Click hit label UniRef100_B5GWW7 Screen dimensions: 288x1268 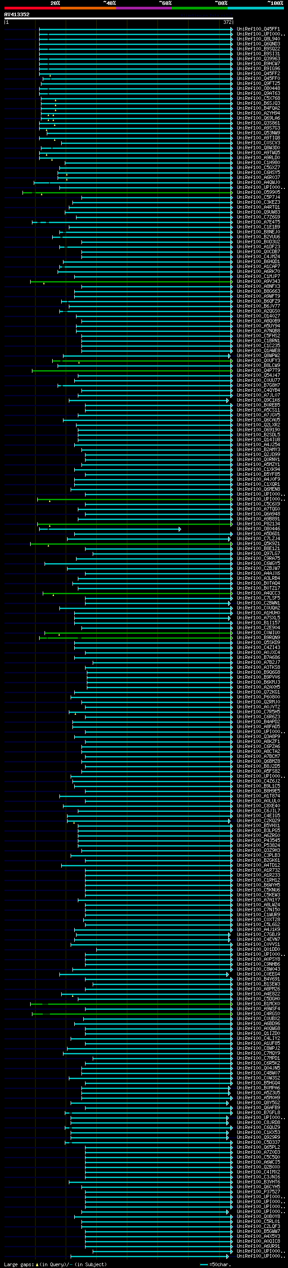[x=258, y=1231]
